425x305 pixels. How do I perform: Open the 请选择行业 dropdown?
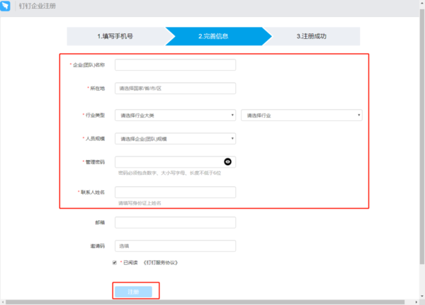302,115
